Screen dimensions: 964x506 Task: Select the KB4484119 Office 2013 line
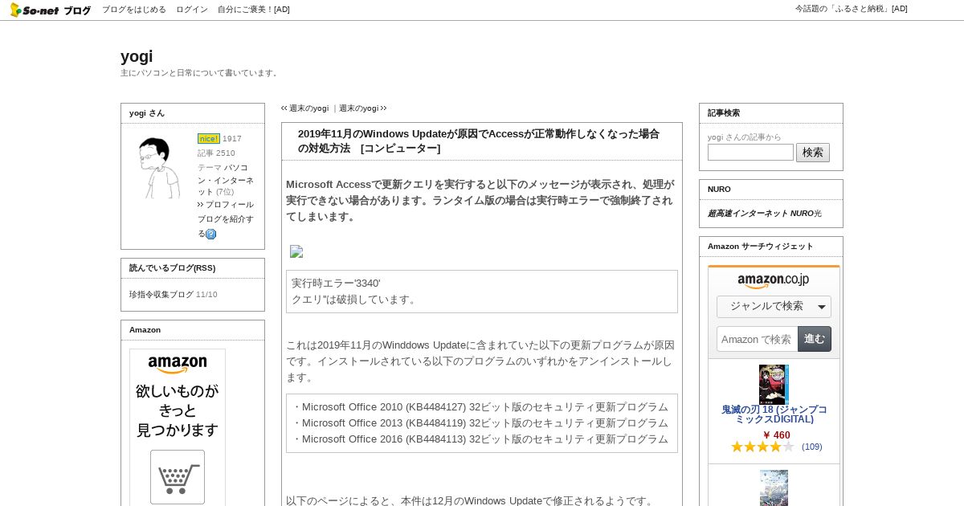[x=480, y=423]
